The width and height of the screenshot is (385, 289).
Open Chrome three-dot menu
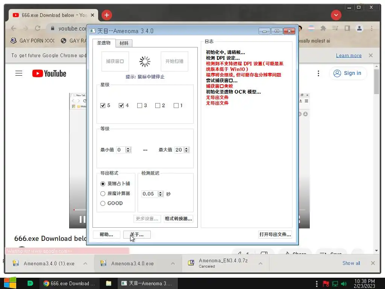(x=372, y=28)
